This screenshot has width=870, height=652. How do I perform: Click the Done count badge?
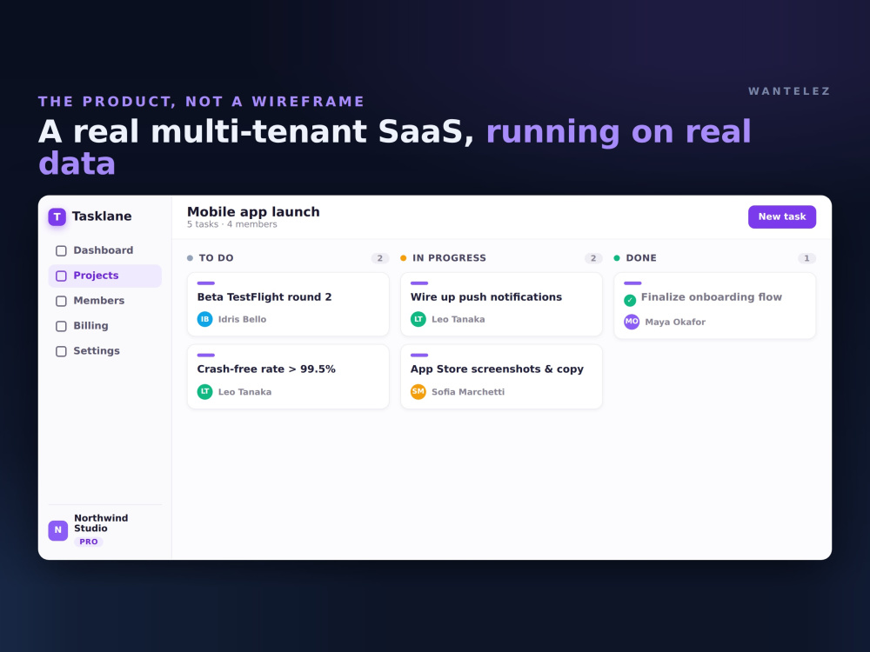point(806,258)
